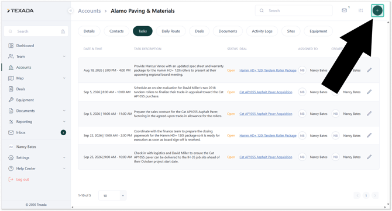Edit the Sep 5 10:00 AM task
This screenshot has width=392, height=211.
(369, 114)
